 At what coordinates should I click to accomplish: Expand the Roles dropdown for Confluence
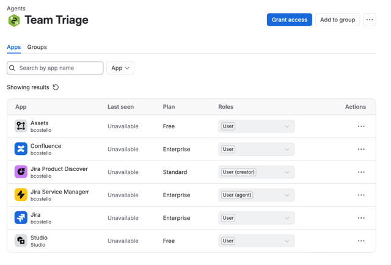[x=257, y=149]
